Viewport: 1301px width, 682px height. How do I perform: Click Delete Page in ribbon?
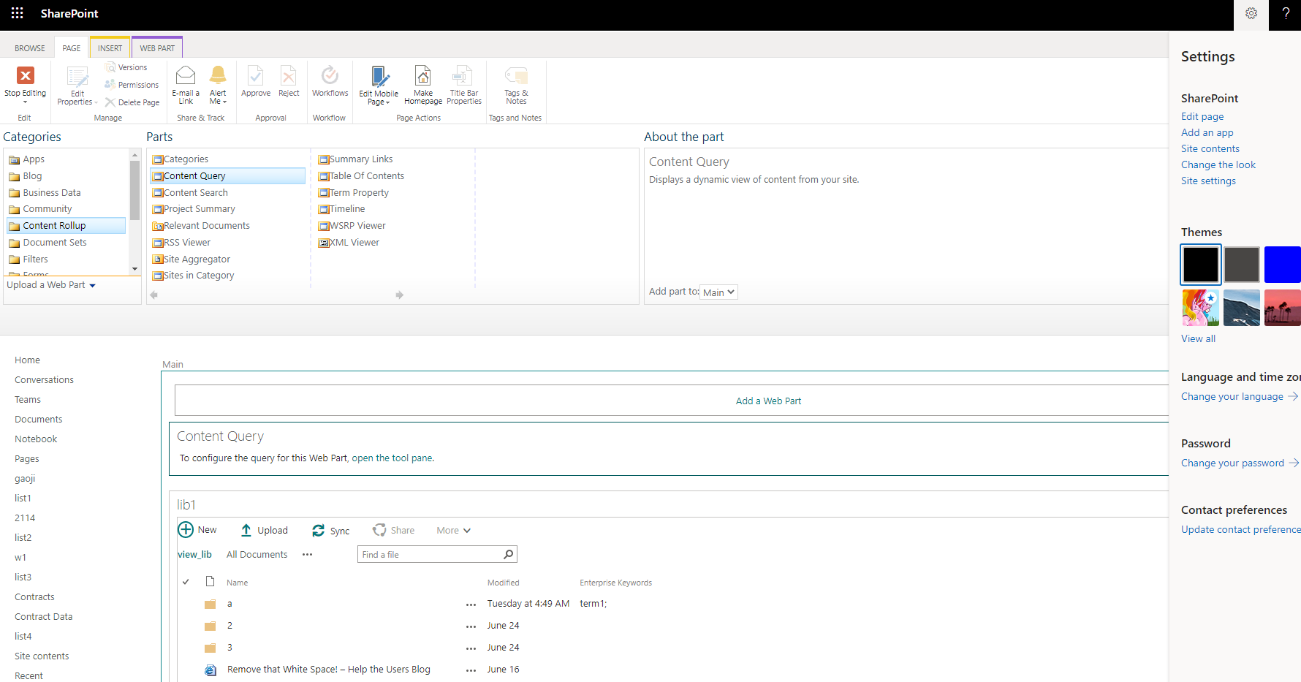click(x=132, y=102)
